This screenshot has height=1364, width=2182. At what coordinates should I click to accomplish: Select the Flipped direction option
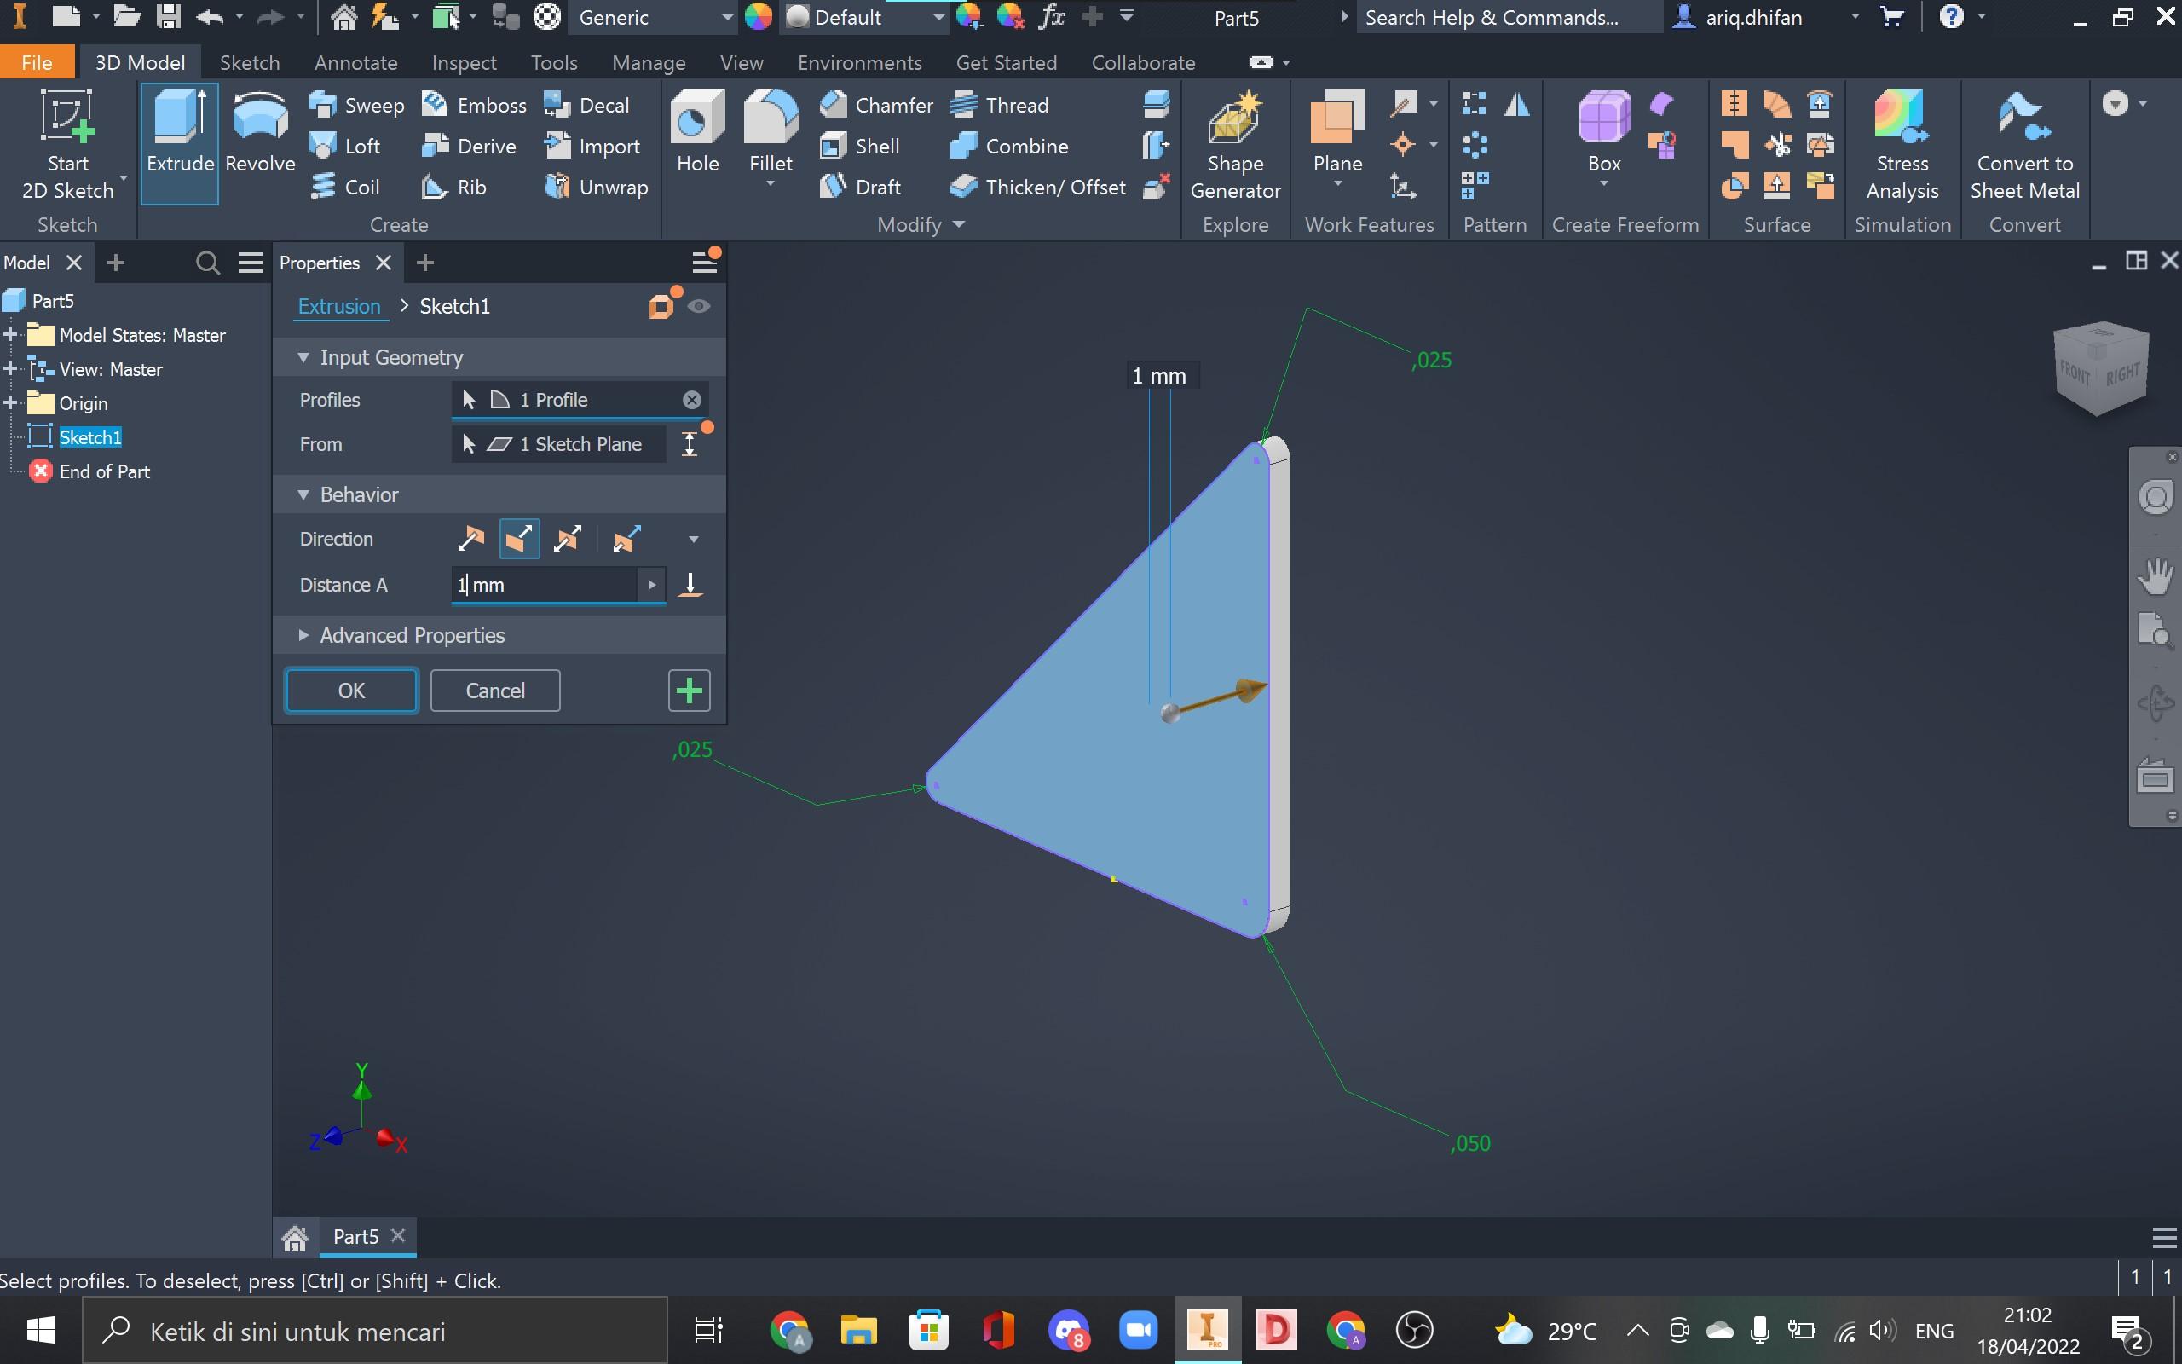[518, 540]
